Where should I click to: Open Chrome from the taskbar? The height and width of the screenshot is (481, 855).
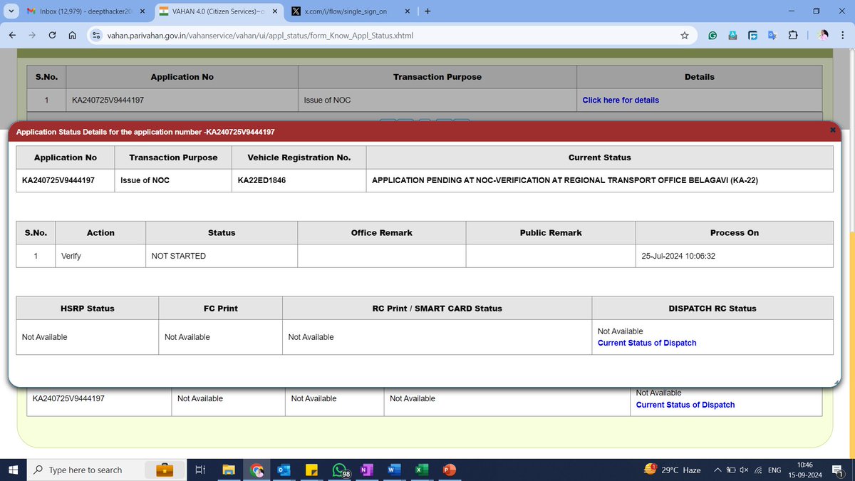pyautogui.click(x=256, y=470)
